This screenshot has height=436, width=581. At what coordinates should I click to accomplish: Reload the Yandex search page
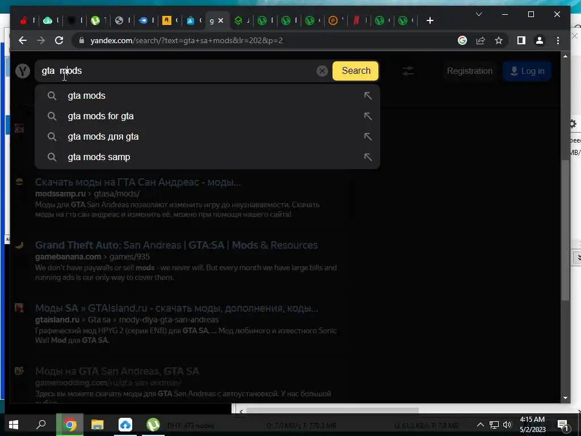(59, 40)
